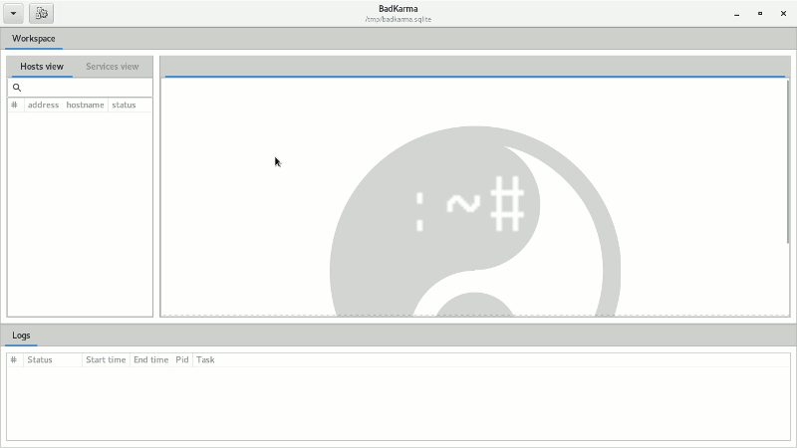Open the Logs tab
Image resolution: width=797 pixels, height=448 pixels.
click(21, 336)
